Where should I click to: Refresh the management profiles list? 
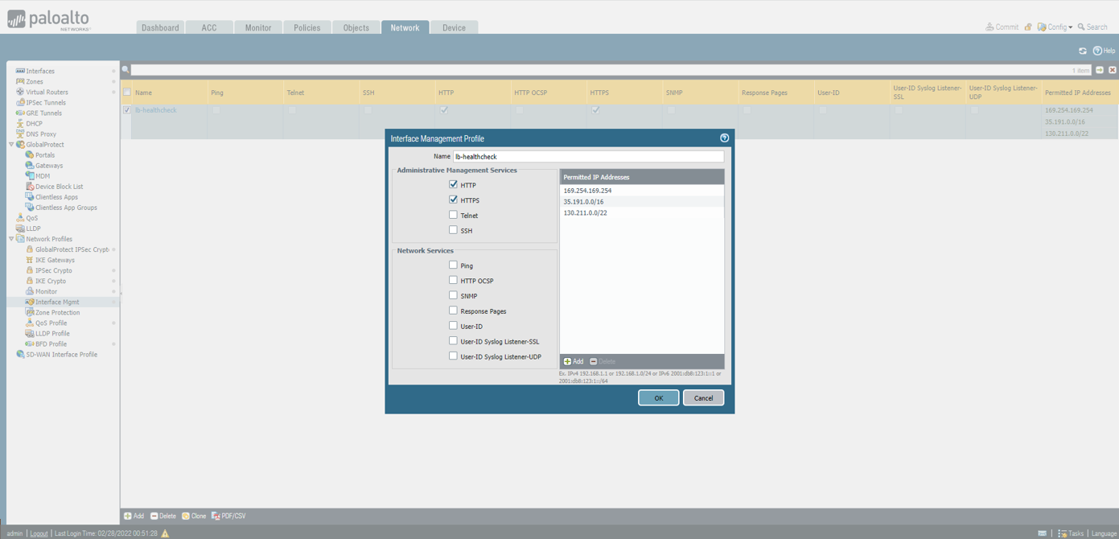1081,50
